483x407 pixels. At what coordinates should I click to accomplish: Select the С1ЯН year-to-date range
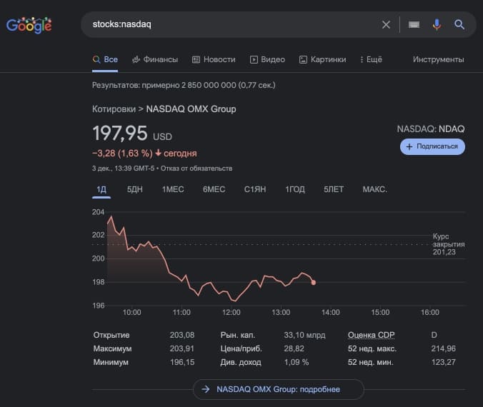point(255,189)
